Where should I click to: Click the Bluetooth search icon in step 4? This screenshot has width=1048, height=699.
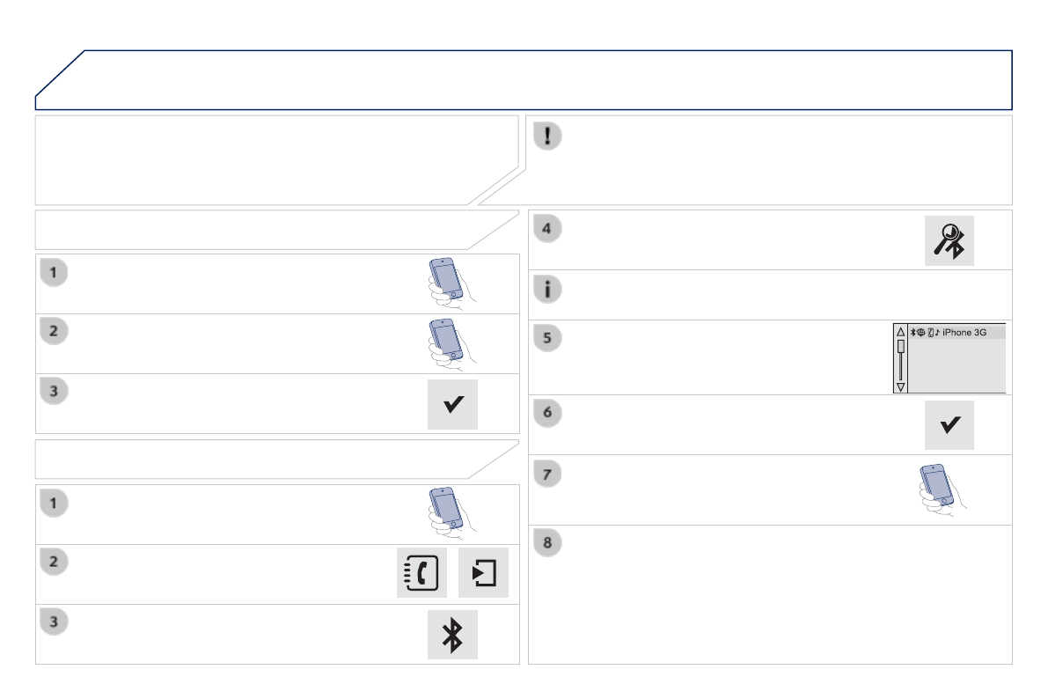949,240
